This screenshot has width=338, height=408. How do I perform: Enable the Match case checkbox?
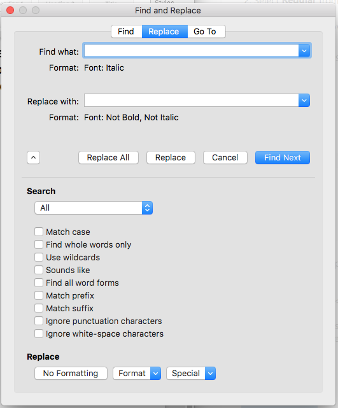click(x=39, y=232)
